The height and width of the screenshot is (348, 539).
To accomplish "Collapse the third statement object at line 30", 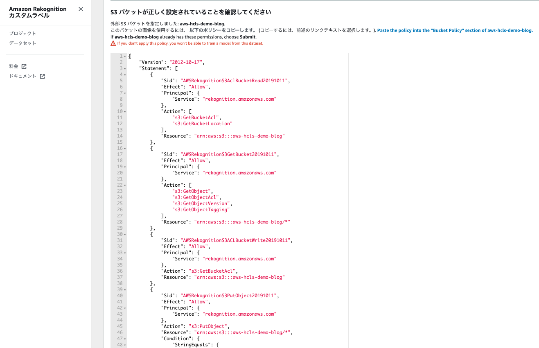I will tap(125, 234).
